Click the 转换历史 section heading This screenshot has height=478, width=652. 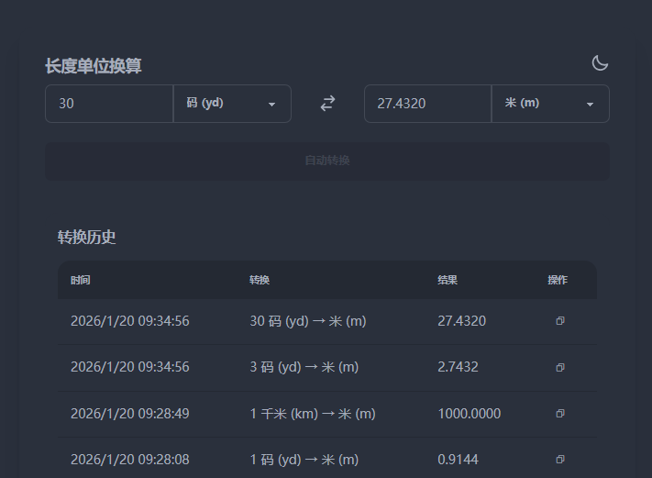(87, 238)
